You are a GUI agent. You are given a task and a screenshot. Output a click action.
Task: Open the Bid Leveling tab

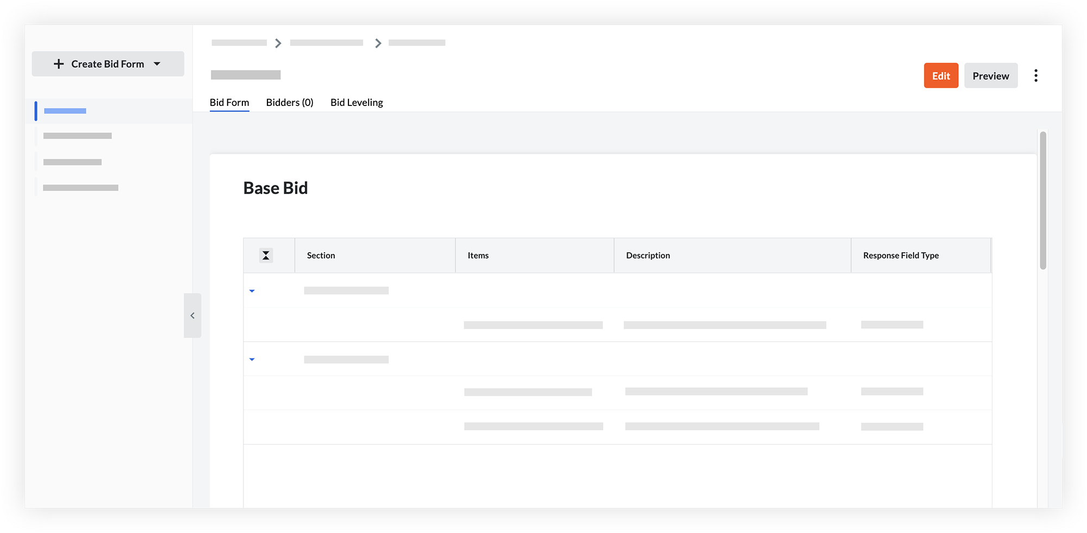pos(356,102)
